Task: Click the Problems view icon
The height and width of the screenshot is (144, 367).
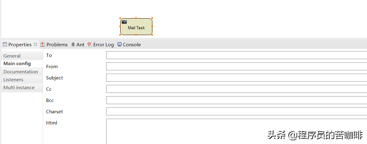Action: 43,44
